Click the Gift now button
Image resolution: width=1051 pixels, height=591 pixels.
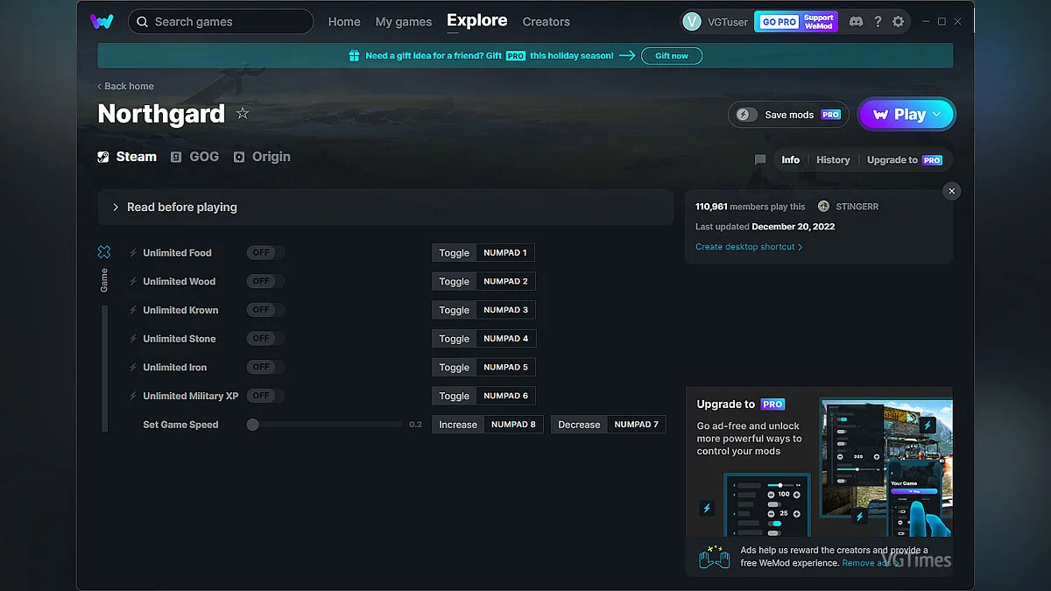672,56
